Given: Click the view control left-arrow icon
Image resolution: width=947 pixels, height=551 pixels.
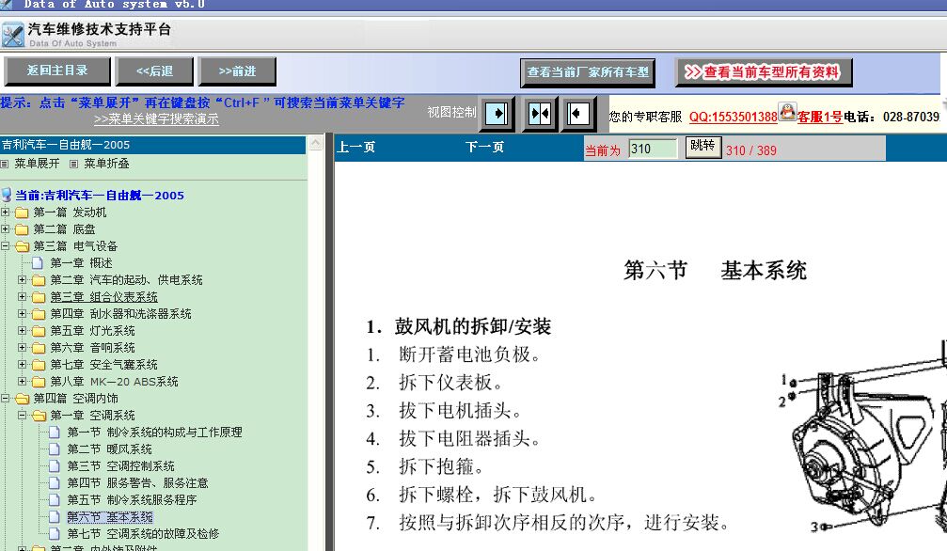Looking at the screenshot, I should (577, 114).
